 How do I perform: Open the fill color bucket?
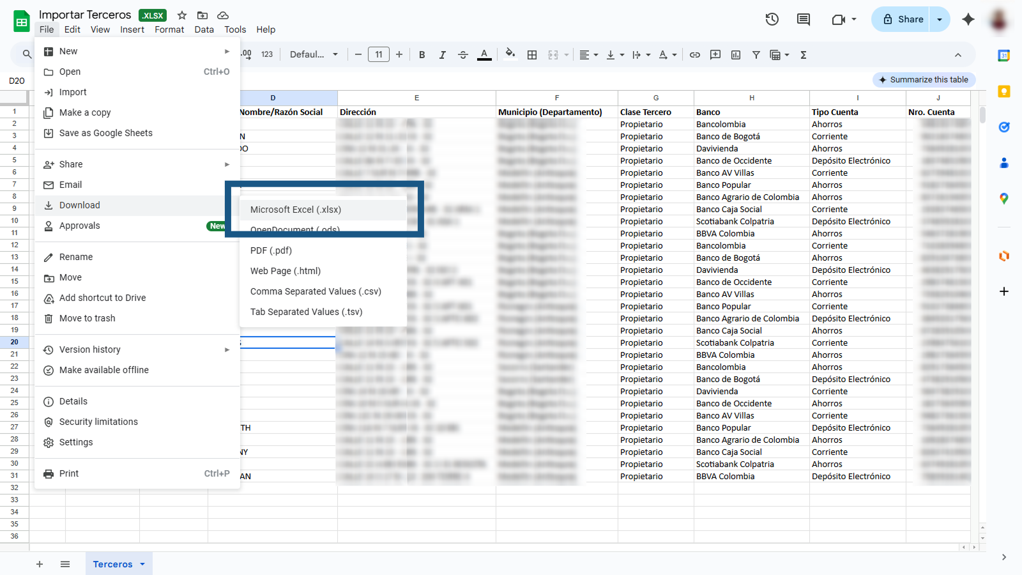pos(510,54)
